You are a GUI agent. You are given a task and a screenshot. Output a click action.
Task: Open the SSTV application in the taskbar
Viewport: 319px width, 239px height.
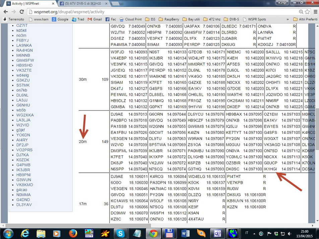[89, 234]
